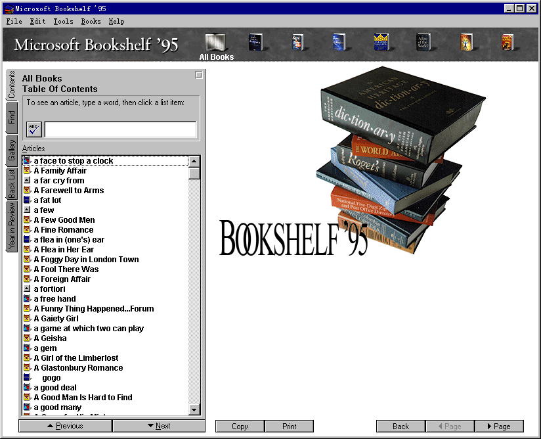This screenshot has height=439, width=541.
Task: Switch to the Year in Review side tab
Action: coord(12,227)
